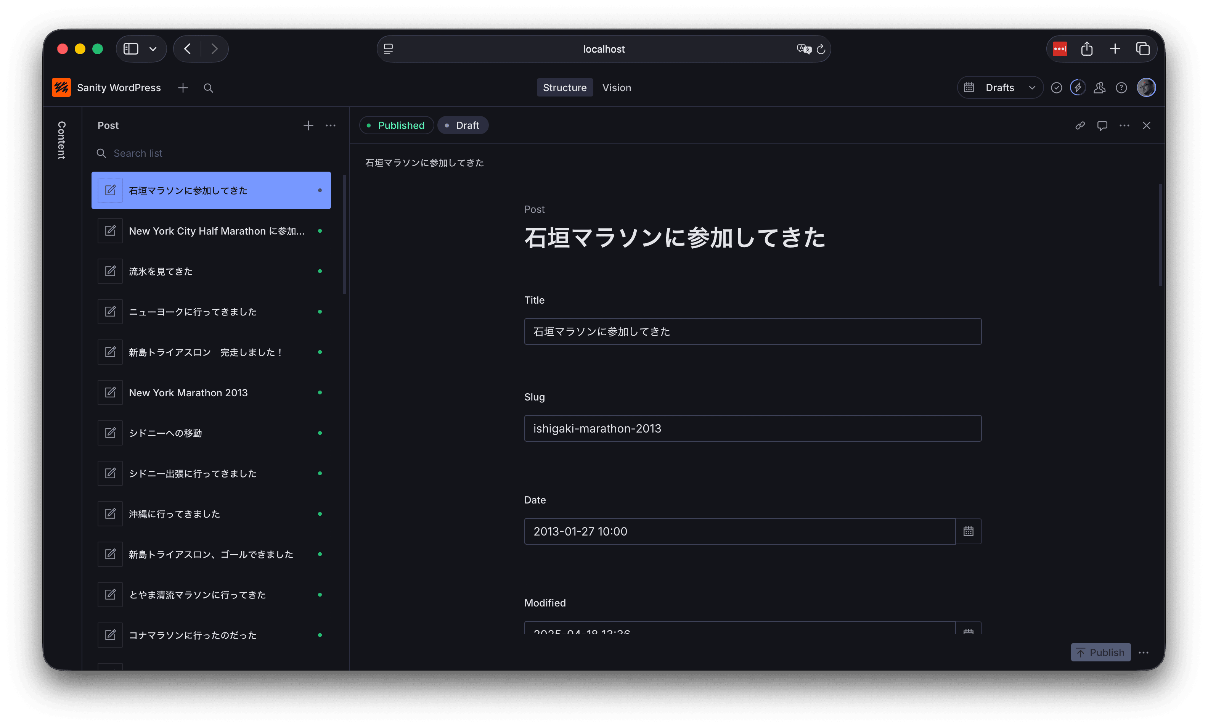Select the Structure tab
The height and width of the screenshot is (727, 1208).
point(564,88)
